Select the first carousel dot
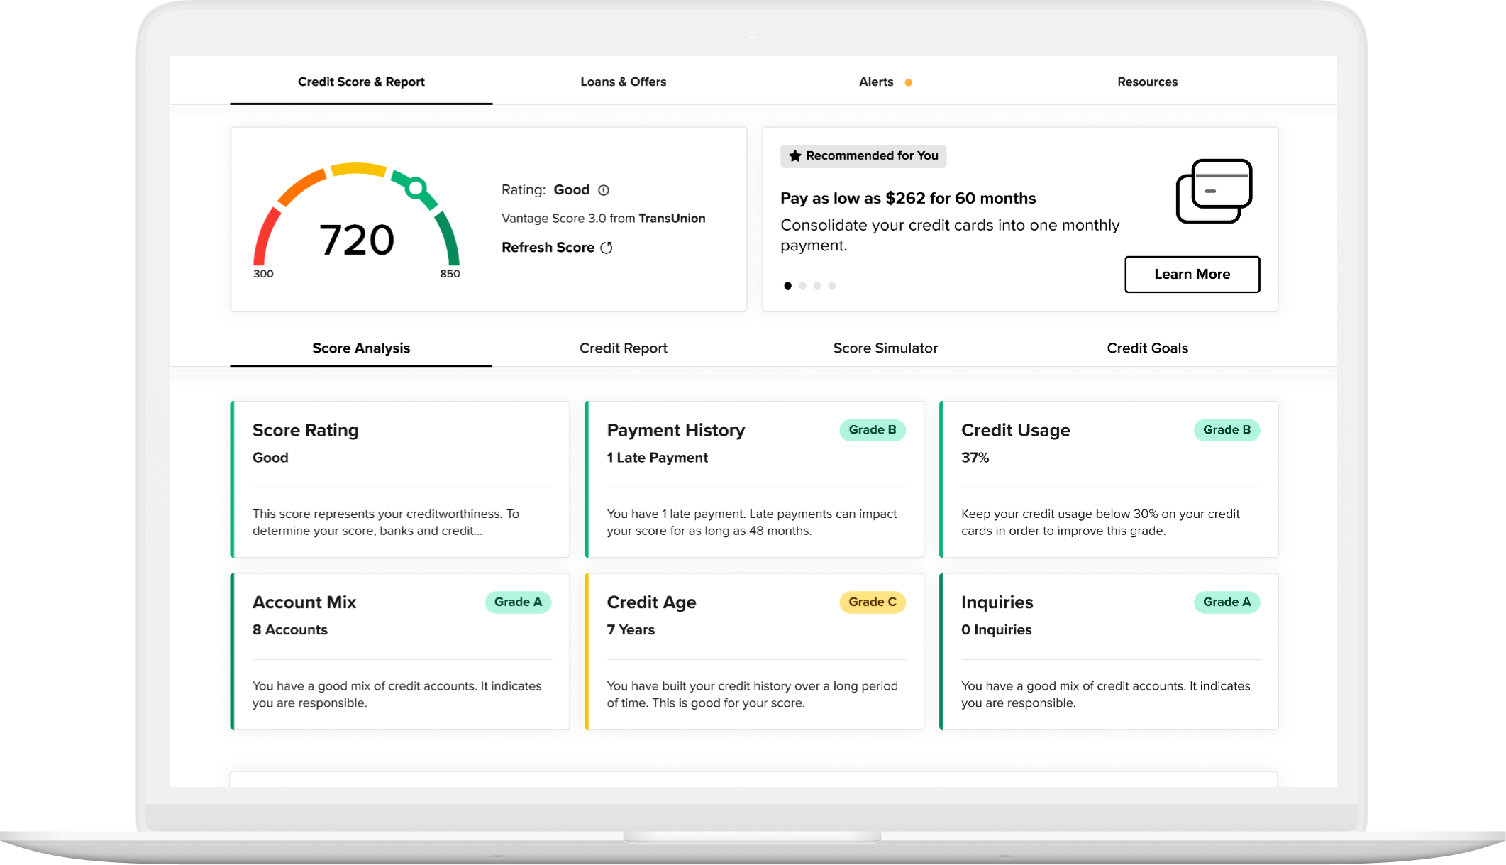The height and width of the screenshot is (865, 1506). click(787, 286)
